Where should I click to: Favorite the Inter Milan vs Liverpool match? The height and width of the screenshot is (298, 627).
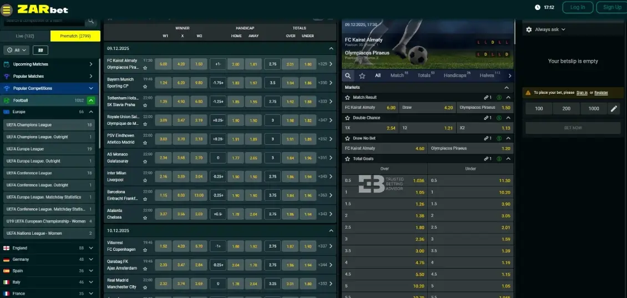pyautogui.click(x=145, y=180)
